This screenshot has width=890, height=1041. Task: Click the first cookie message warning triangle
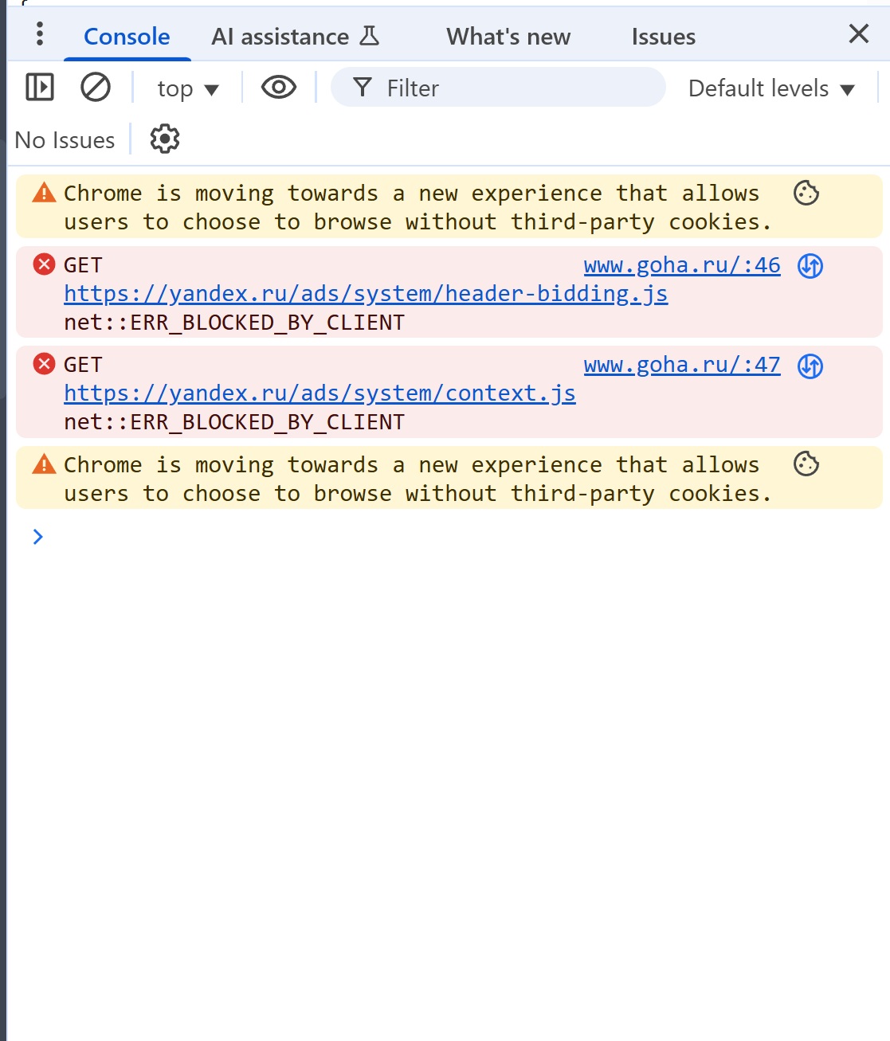[x=44, y=193]
